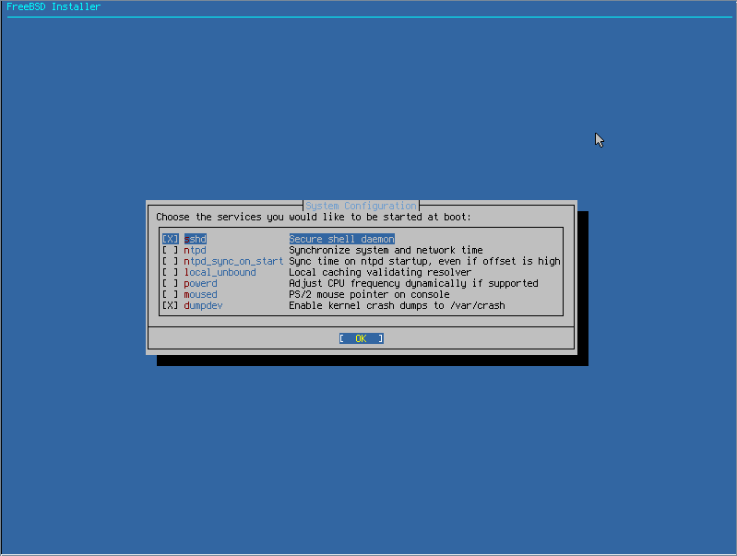Select the ntpd_sync_on_start entry name
Screen dimensions: 737x556
[x=233, y=261]
